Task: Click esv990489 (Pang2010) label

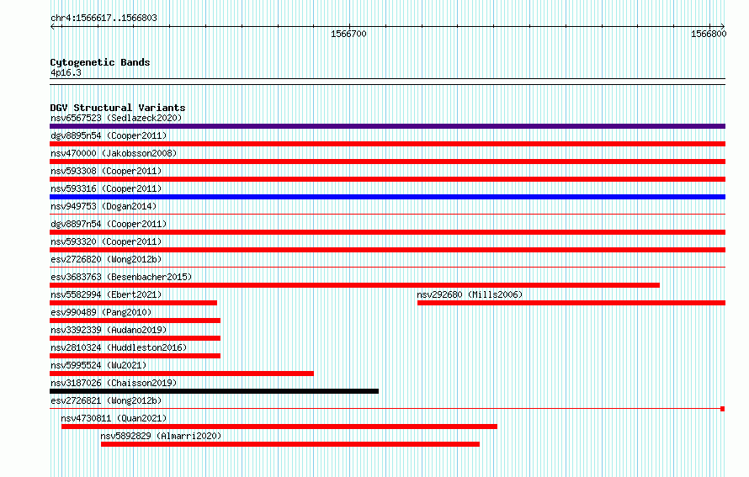Action: click(101, 312)
